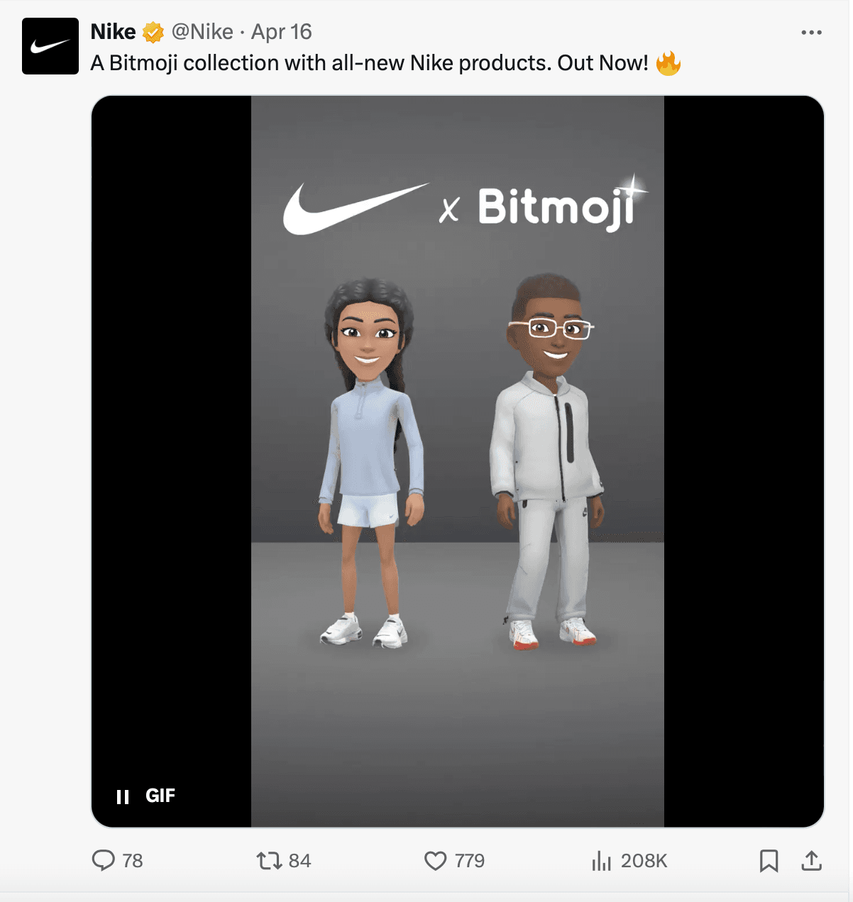Click the 208K view count
The width and height of the screenshot is (853, 902).
pyautogui.click(x=643, y=861)
